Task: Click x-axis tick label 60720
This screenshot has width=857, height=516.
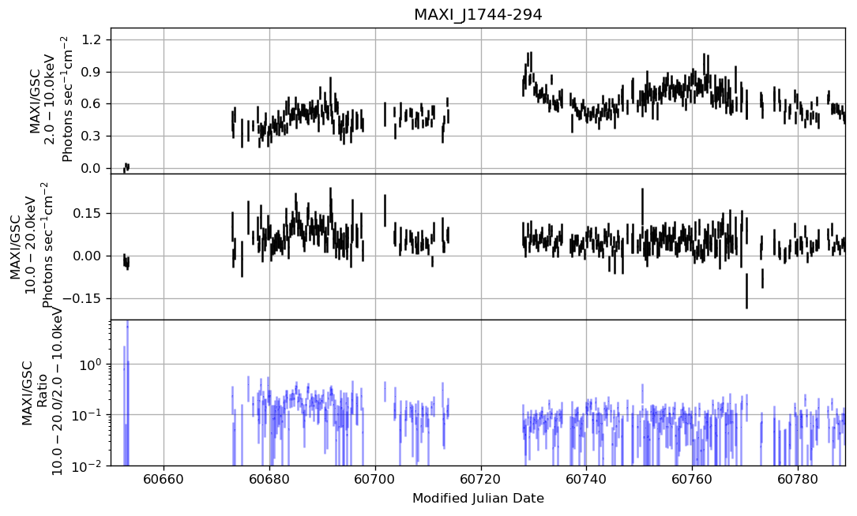Action: pos(481,480)
